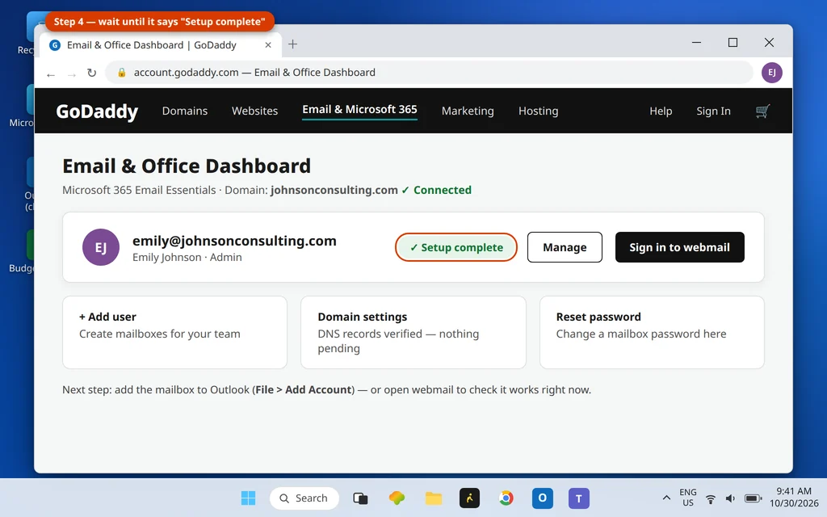Click the padlock icon in the address bar

(122, 72)
